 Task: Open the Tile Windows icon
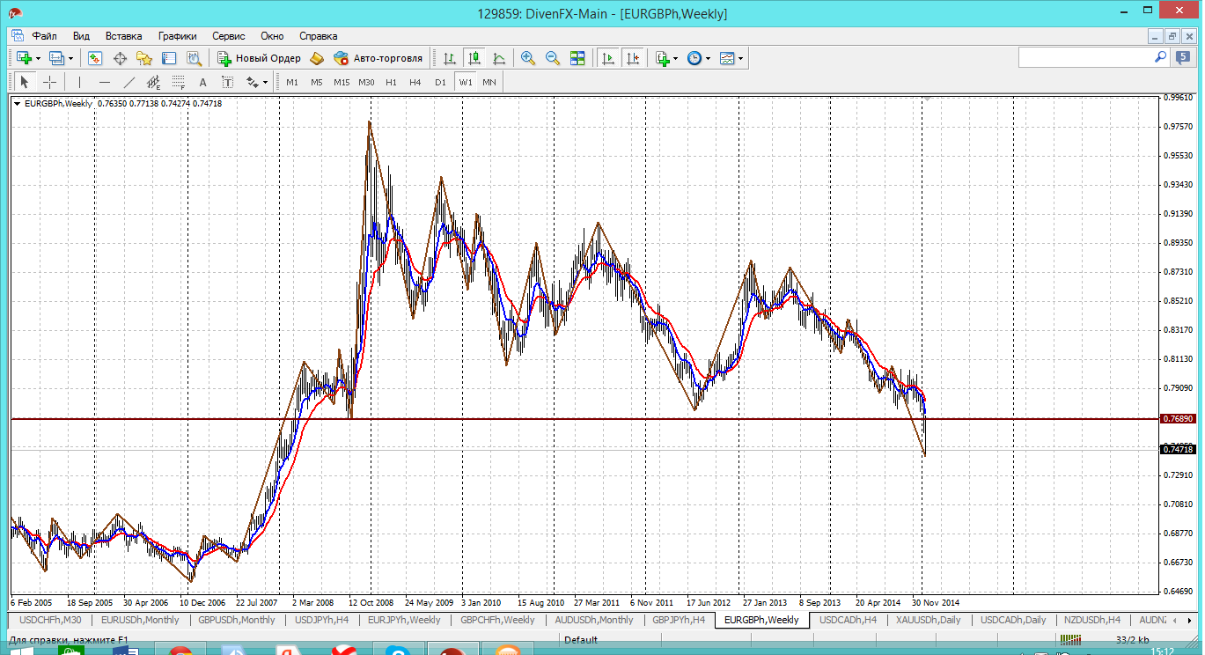click(577, 58)
